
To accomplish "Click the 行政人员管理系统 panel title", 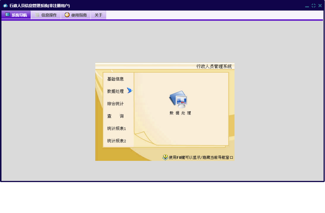I will [214, 67].
